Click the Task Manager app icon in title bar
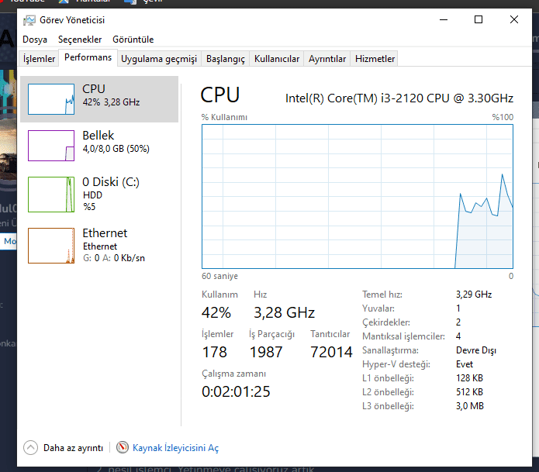 click(29, 20)
